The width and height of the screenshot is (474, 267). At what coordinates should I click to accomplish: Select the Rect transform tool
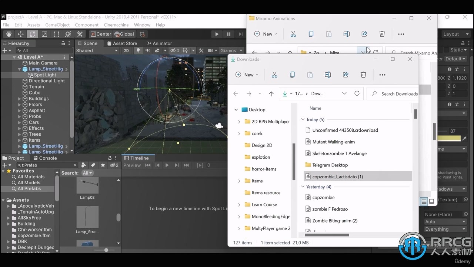pos(56,34)
